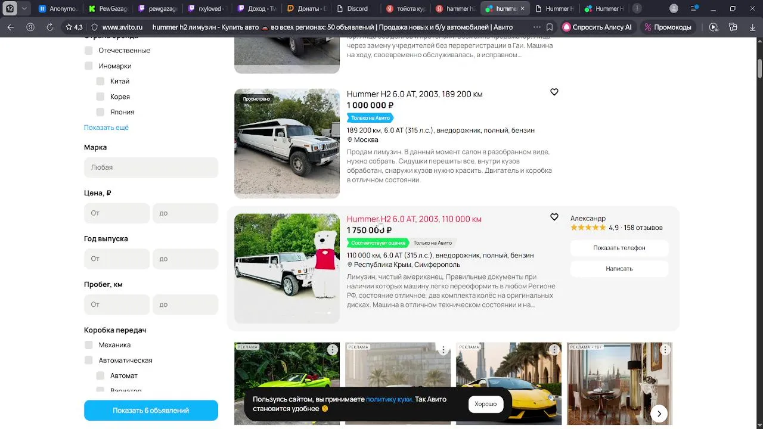Accept cookies with Хорошо button
This screenshot has height=429, width=763.
486,404
